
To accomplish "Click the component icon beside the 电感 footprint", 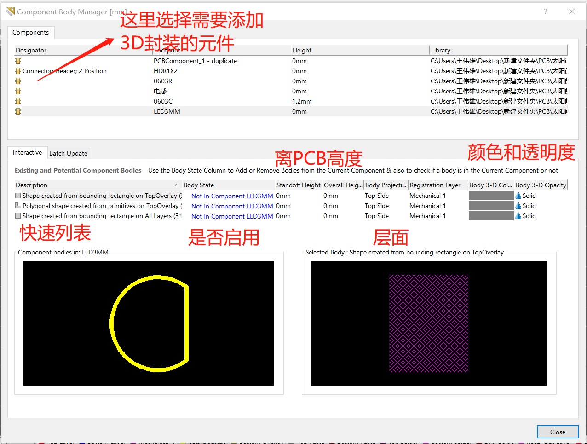I will 17,91.
